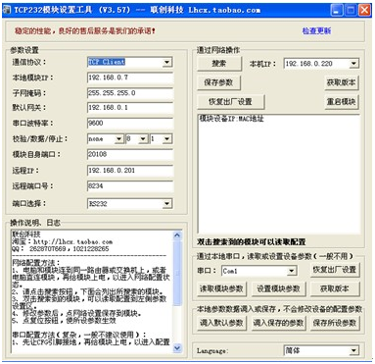This screenshot has height=364, width=375.
Task: Click the 远程IP field 192.168.0.201
Action: (130, 171)
